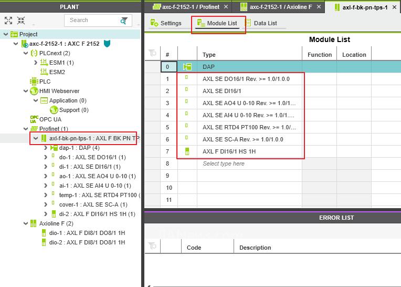Image resolution: width=401 pixels, height=287 pixels.
Task: Expand the dap-1 DAP node
Action: (46, 148)
